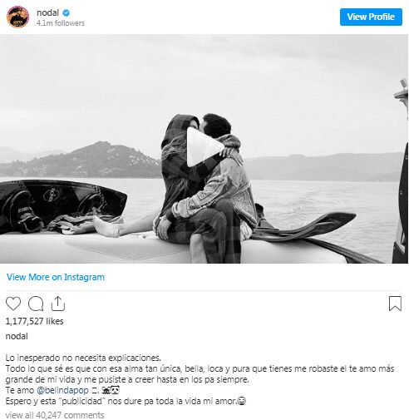The height and width of the screenshot is (420, 409).
Task: Click the 4.1m followers text
Action: click(61, 23)
